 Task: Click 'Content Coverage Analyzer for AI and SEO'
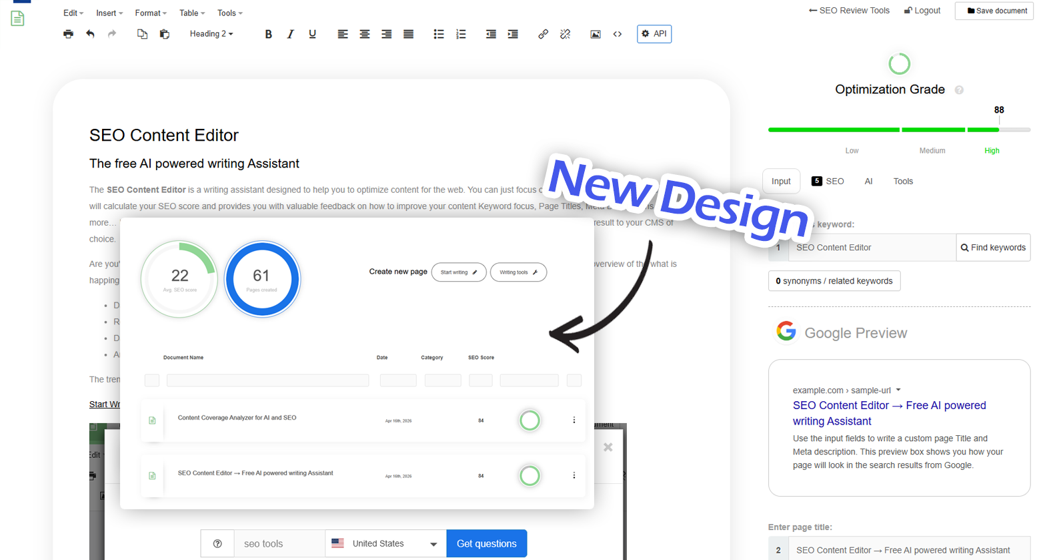[x=237, y=418]
